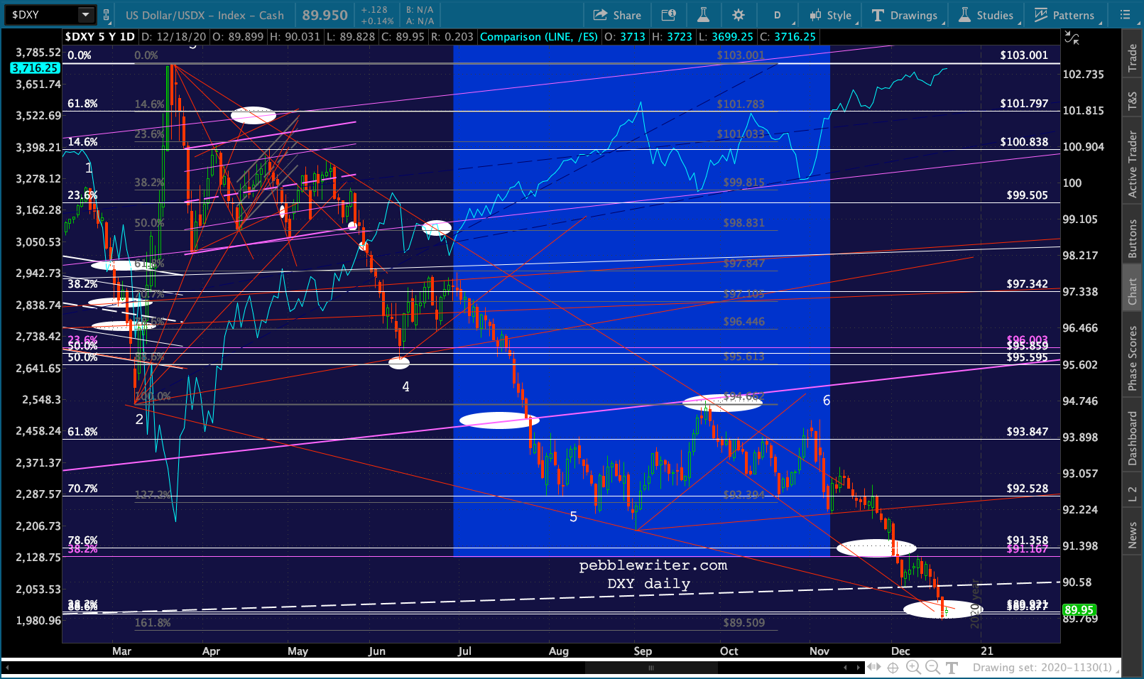The height and width of the screenshot is (679, 1144).
Task: Open the Dashboard sidebar tab
Action: tap(1133, 438)
